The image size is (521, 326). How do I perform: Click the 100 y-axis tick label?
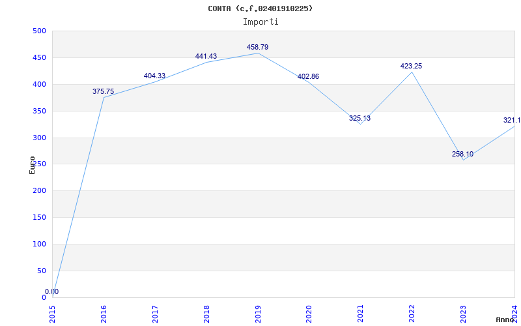[39, 244]
